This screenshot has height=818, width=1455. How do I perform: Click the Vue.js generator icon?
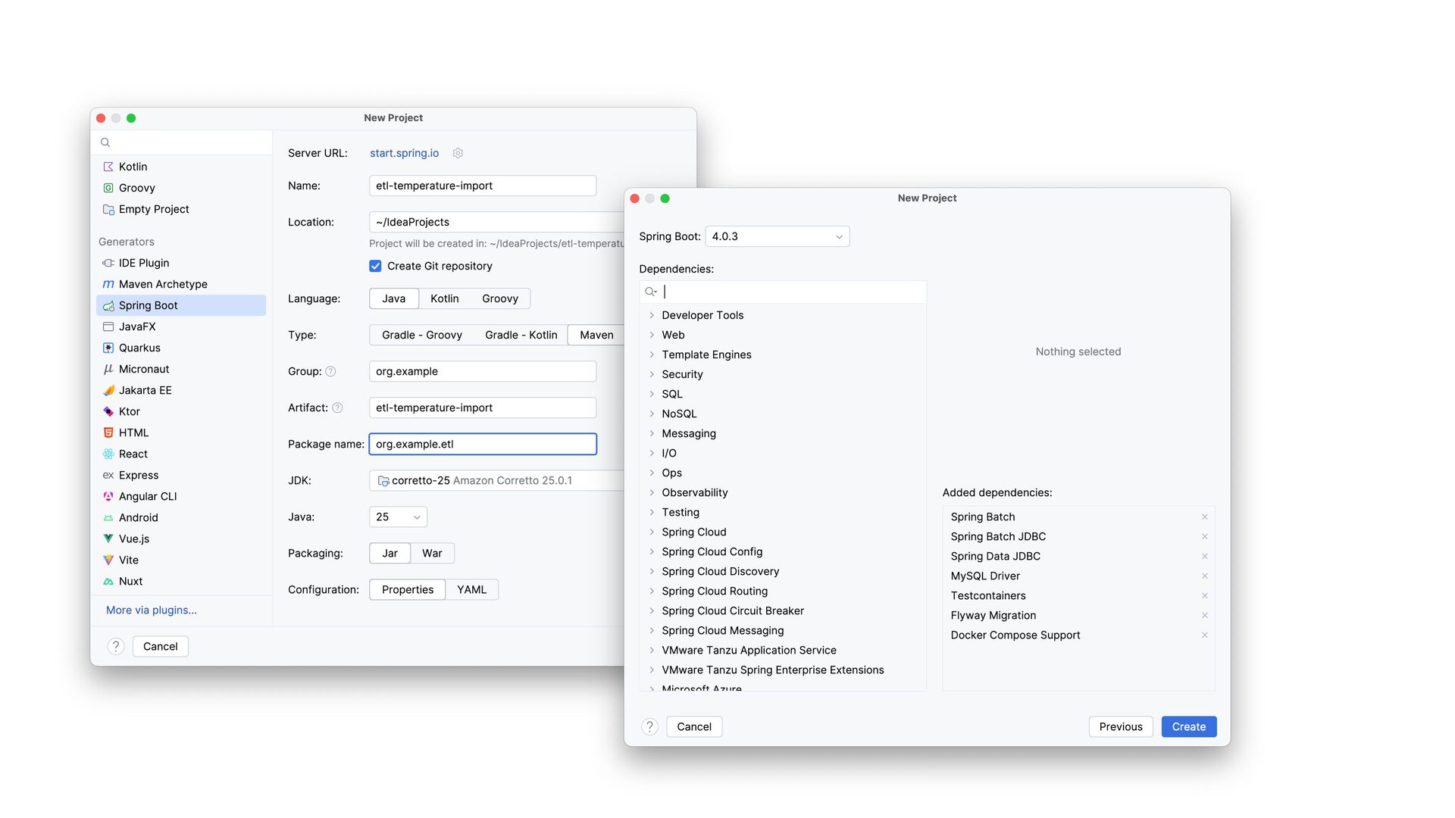pyautogui.click(x=108, y=539)
